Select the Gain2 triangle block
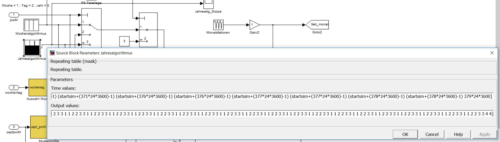Screen dimensions: 500x142 coord(254,25)
